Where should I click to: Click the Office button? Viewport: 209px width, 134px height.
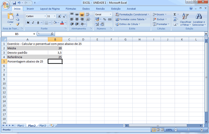[5, 4]
